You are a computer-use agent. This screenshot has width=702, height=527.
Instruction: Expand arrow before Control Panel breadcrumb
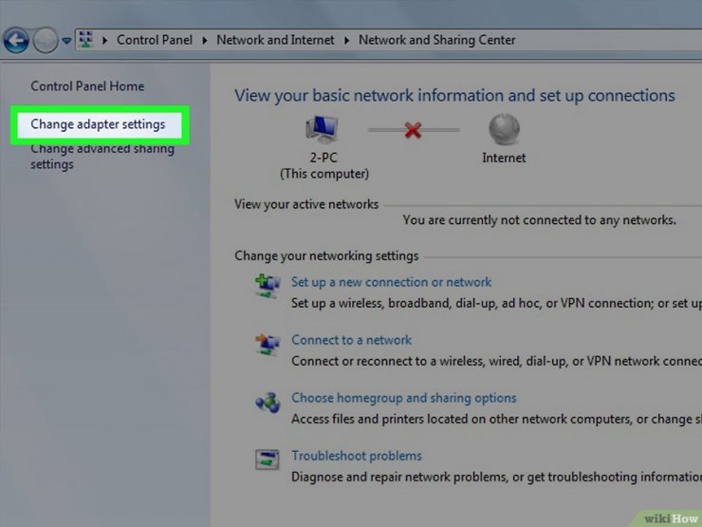(x=104, y=40)
